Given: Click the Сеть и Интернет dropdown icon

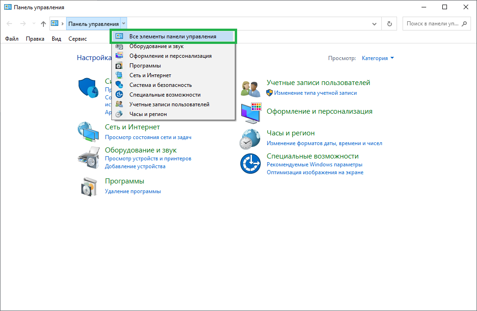Looking at the screenshot, I should 119,75.
